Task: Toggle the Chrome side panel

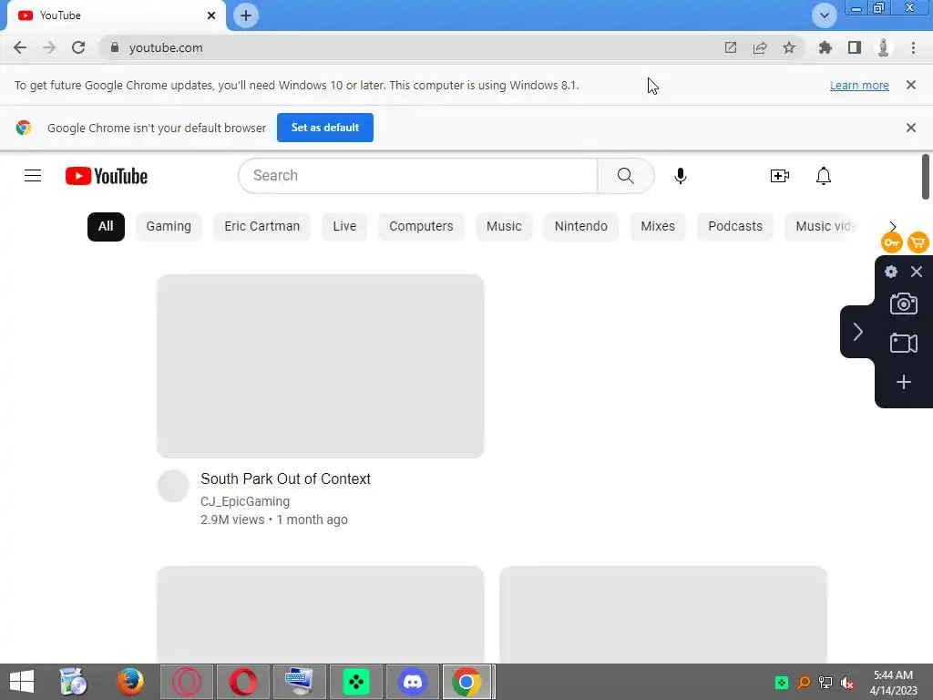Action: pyautogui.click(x=855, y=47)
